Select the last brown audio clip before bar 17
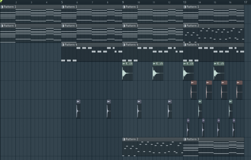251x160 pixels. pos(239,90)
